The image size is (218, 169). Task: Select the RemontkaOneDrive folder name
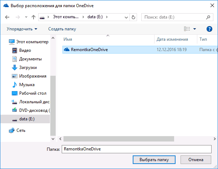coord(90,50)
